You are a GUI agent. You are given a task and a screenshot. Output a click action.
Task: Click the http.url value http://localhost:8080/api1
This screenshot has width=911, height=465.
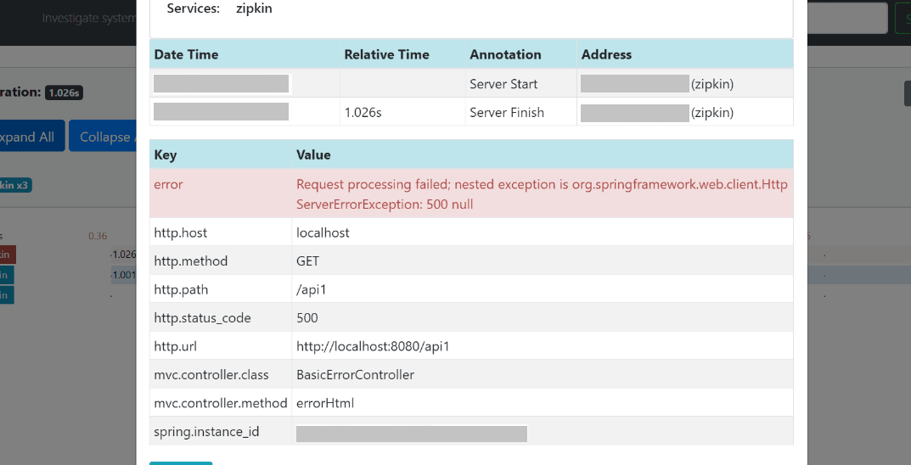coord(373,346)
